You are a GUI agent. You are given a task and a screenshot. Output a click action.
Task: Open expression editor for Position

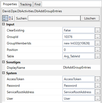98,50
